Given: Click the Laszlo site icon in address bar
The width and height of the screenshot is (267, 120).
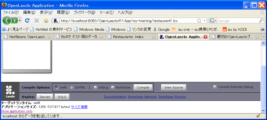Looking at the screenshot, I should tap(56, 21).
